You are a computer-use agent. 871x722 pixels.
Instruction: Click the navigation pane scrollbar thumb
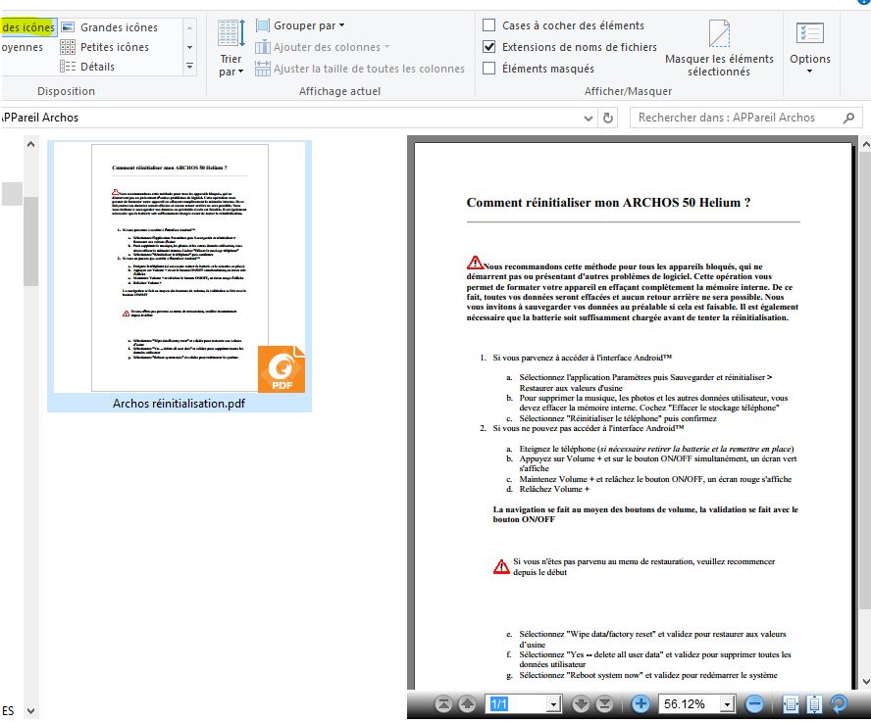[30, 241]
